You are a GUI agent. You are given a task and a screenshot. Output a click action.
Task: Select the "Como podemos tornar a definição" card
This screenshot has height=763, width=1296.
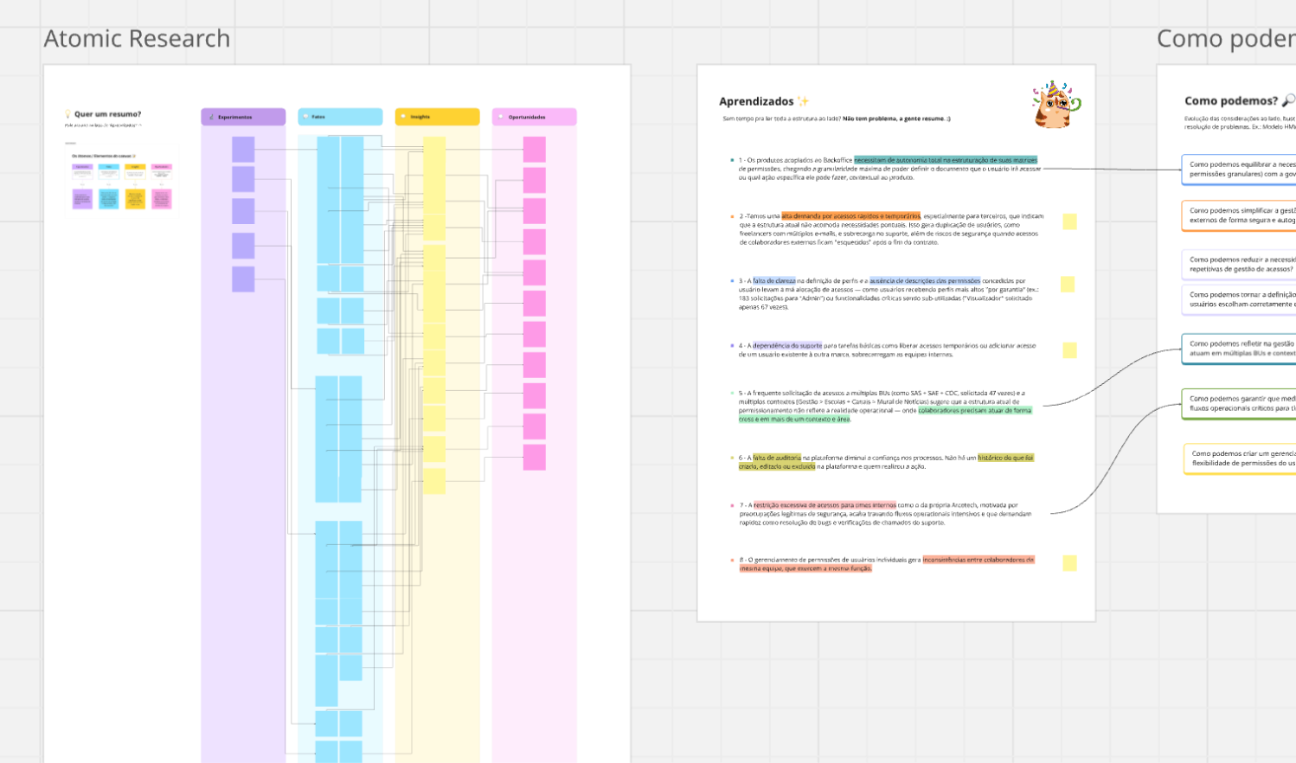1239,299
